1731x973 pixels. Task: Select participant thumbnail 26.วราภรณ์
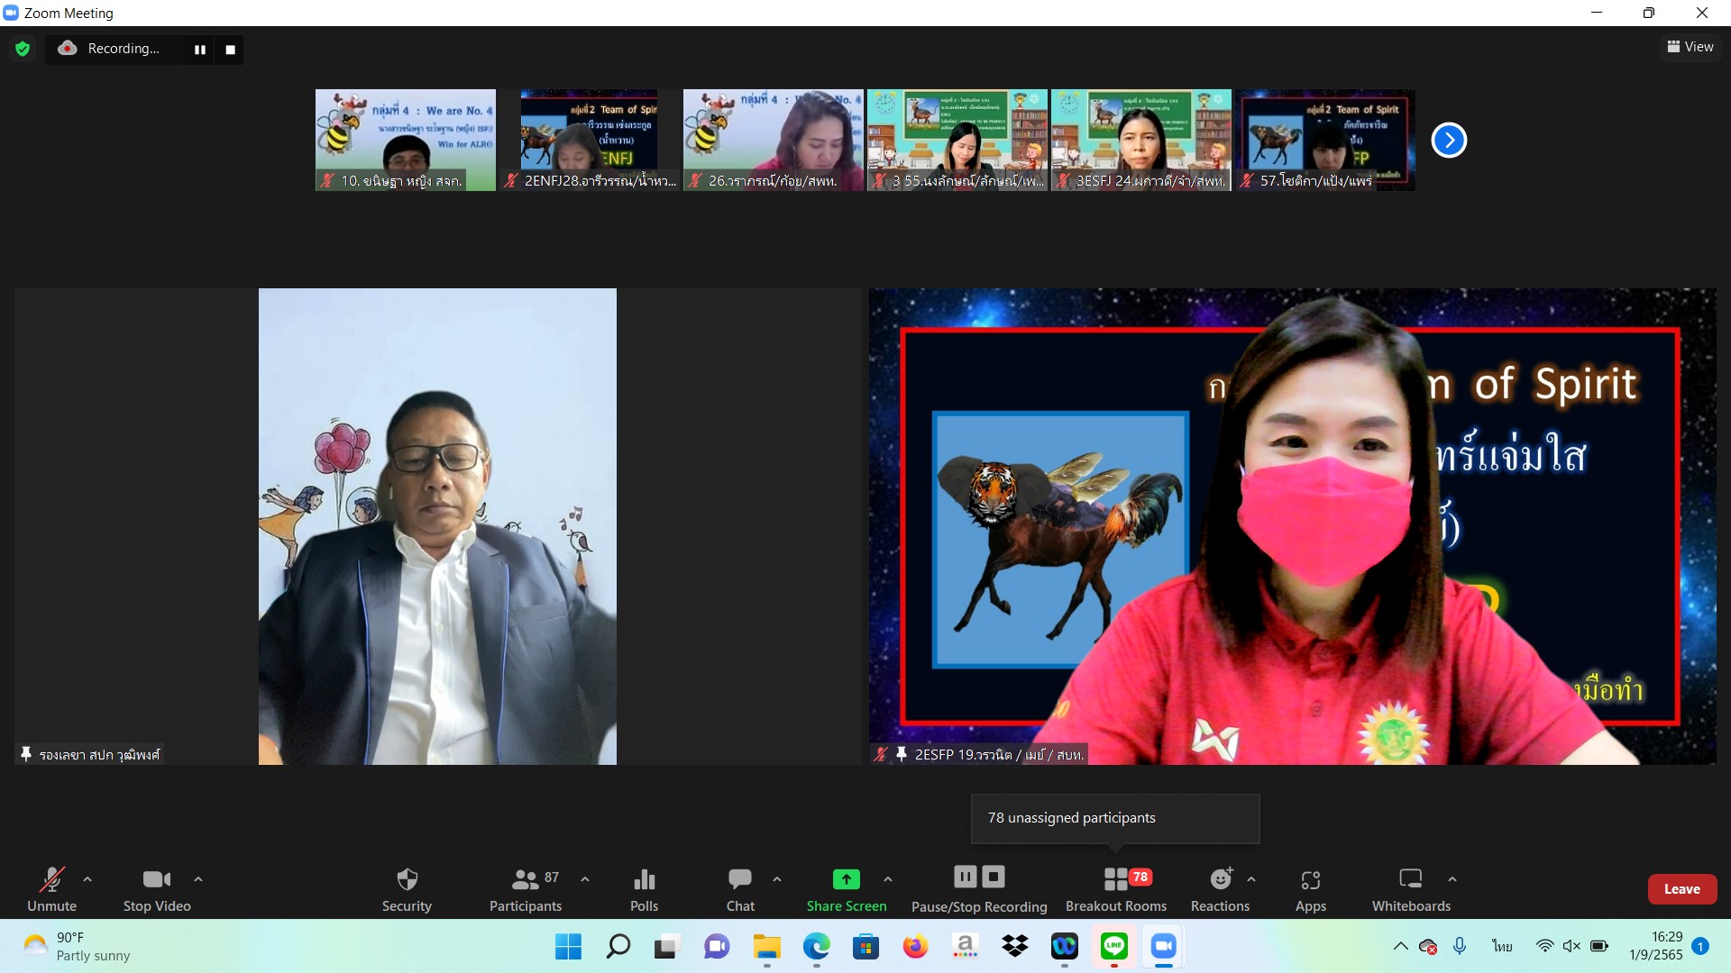pos(773,140)
